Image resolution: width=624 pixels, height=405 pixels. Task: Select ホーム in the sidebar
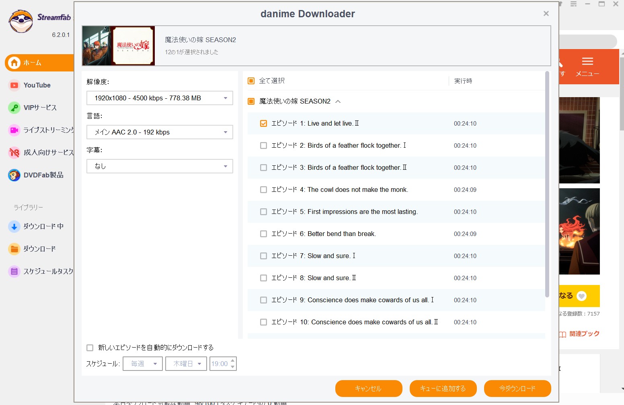pos(39,63)
